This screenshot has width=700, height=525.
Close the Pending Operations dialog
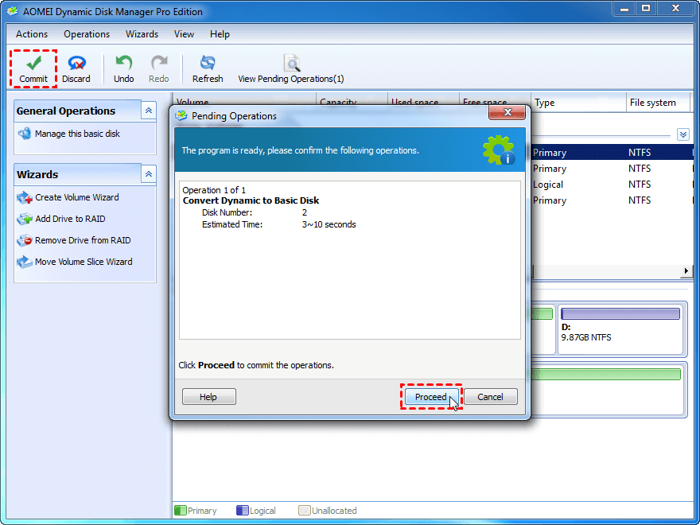tap(507, 113)
